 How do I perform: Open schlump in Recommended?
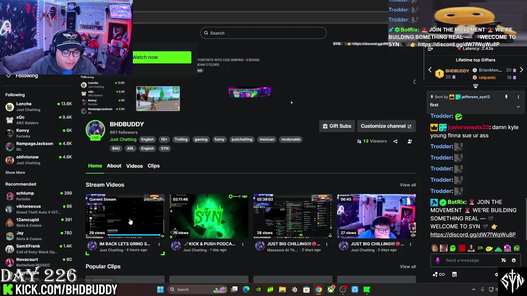[x=39, y=196]
